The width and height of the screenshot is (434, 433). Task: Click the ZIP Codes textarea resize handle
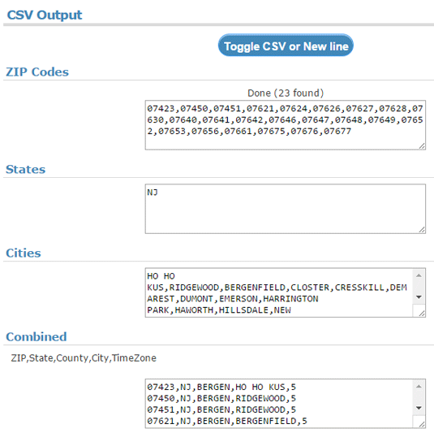[x=422, y=146]
